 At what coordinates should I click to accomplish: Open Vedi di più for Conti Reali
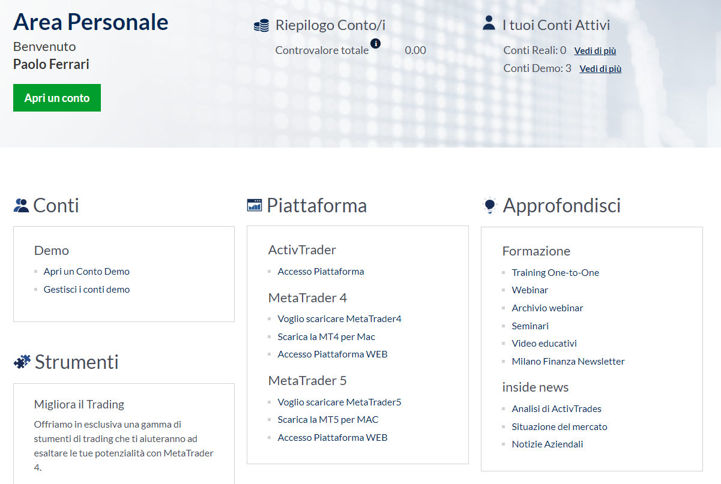pos(595,51)
